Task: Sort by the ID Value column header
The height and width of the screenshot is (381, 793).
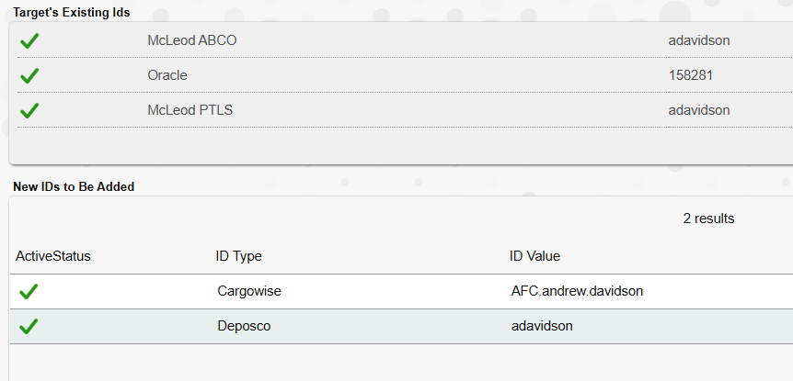Action: click(534, 256)
